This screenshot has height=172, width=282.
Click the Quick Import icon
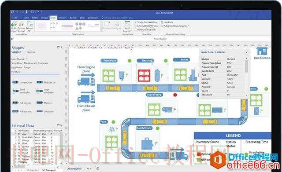14,24
